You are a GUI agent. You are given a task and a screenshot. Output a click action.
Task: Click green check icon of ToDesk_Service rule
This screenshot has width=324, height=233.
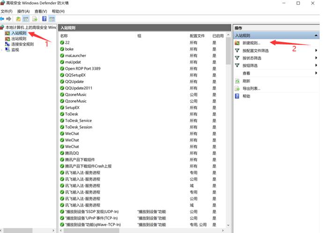coord(62,120)
